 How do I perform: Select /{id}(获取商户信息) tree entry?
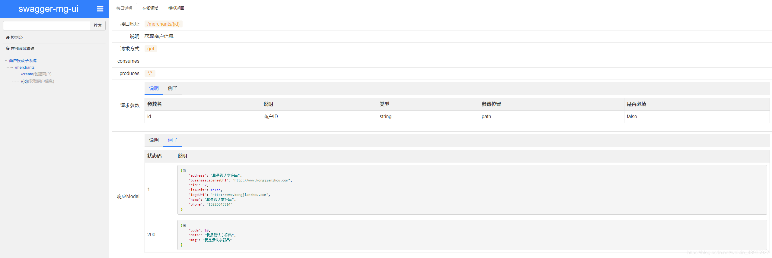37,81
